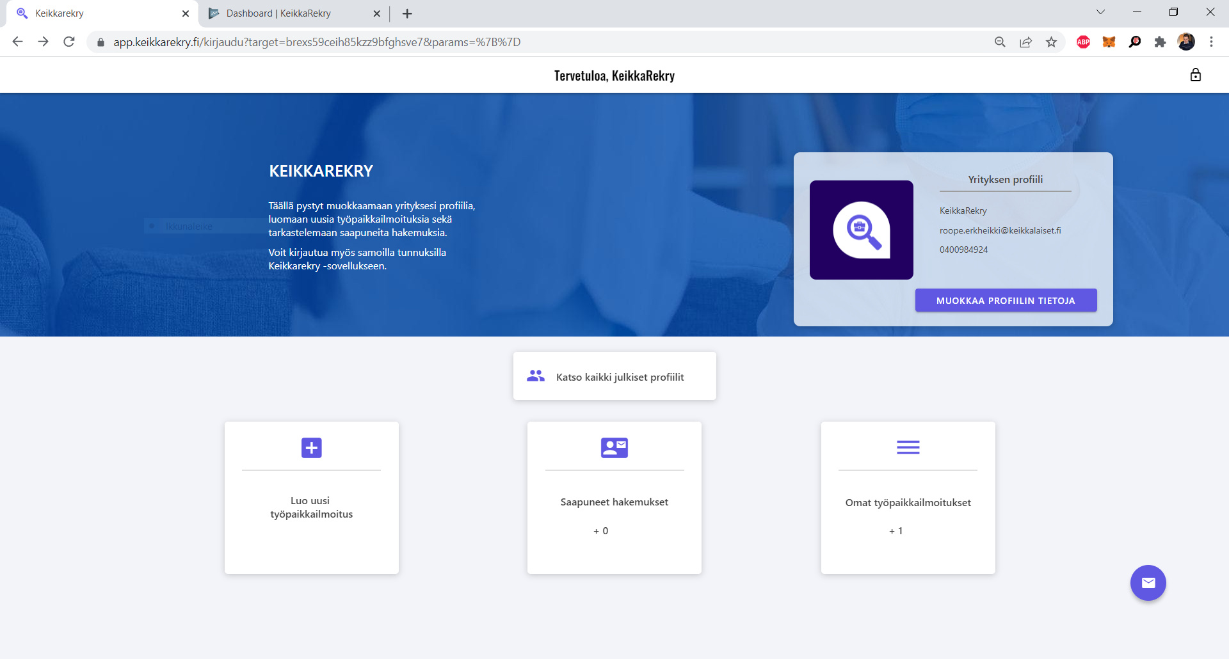Open the Chrome extensions puzzle icon
Screen dimensions: 1229x659
(x=1160, y=42)
